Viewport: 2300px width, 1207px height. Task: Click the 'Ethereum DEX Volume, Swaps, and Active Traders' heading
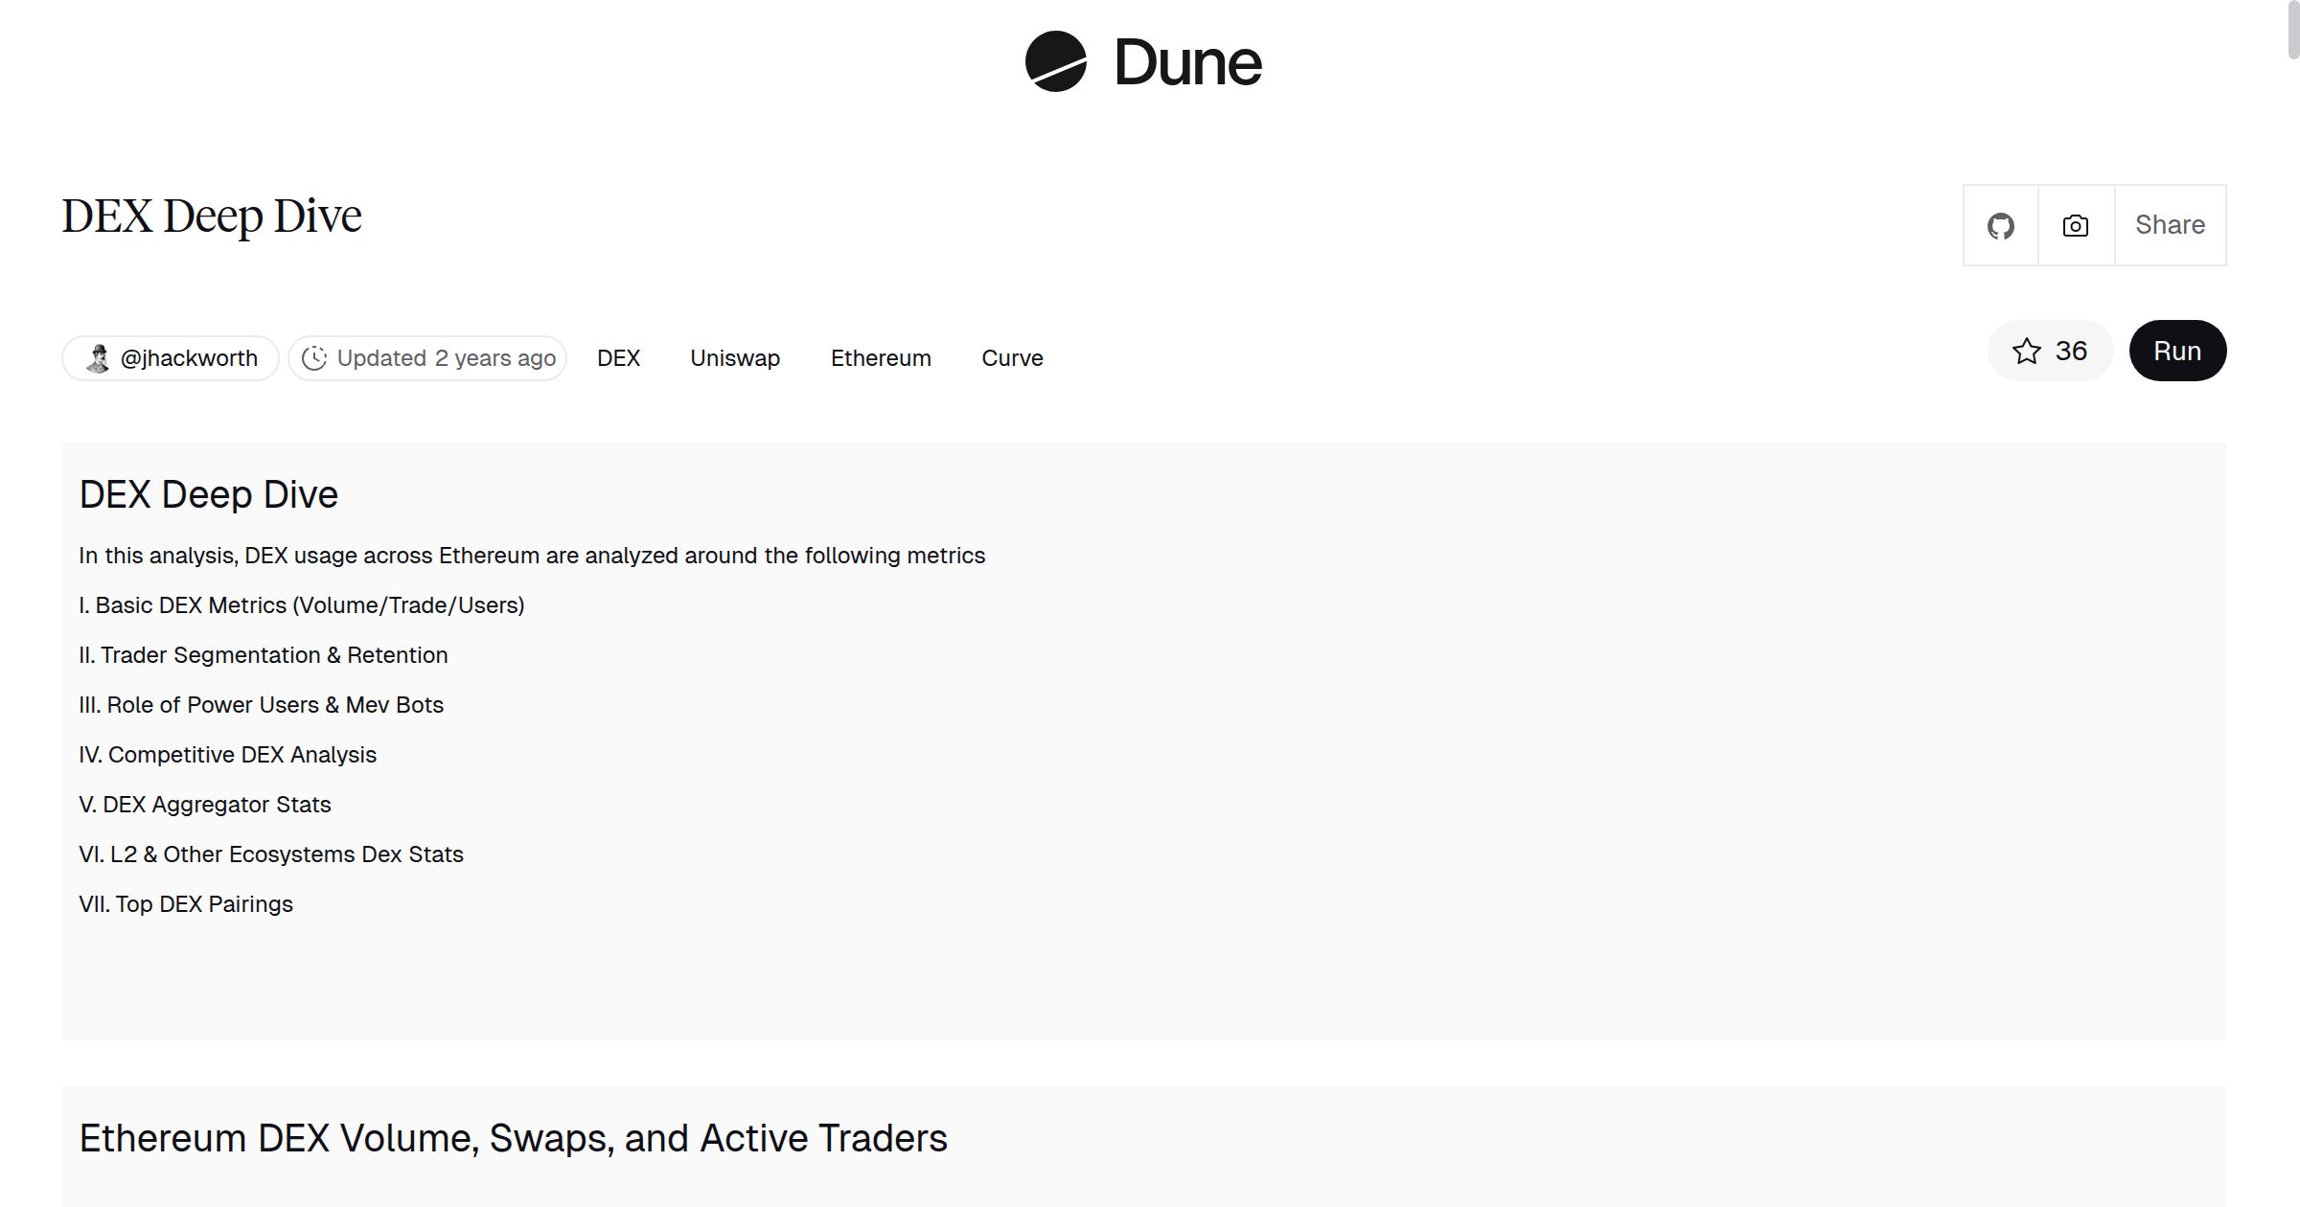click(x=514, y=1138)
